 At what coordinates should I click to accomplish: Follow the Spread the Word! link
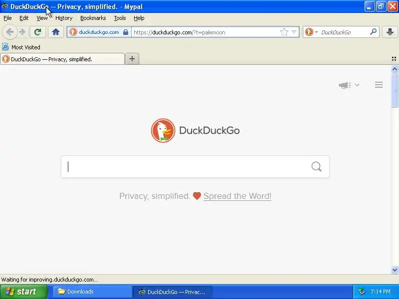coord(237,196)
